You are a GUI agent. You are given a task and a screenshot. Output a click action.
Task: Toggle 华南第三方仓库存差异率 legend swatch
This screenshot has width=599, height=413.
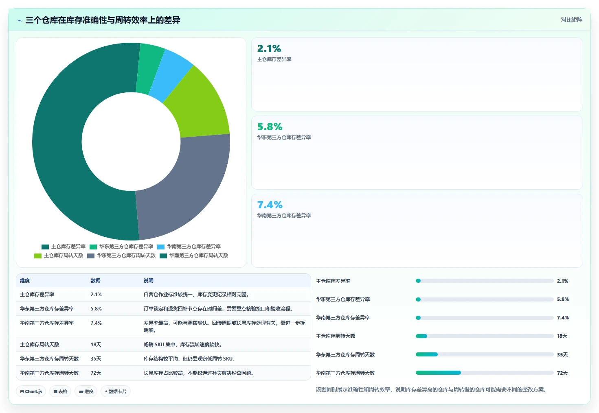point(161,247)
